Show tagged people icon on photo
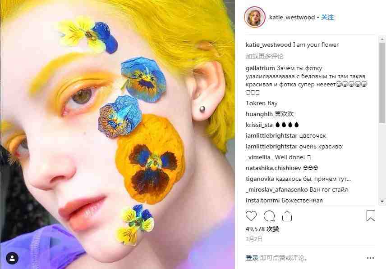Screen dimensions: 386x269 tap(13, 258)
